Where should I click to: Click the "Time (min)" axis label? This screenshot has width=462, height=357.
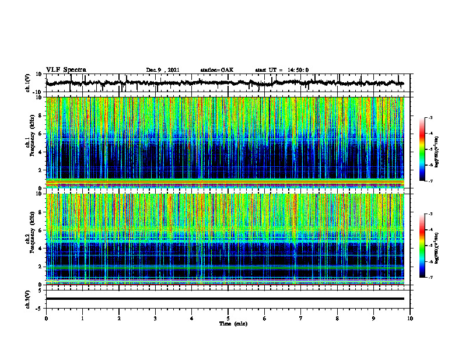[x=233, y=324]
